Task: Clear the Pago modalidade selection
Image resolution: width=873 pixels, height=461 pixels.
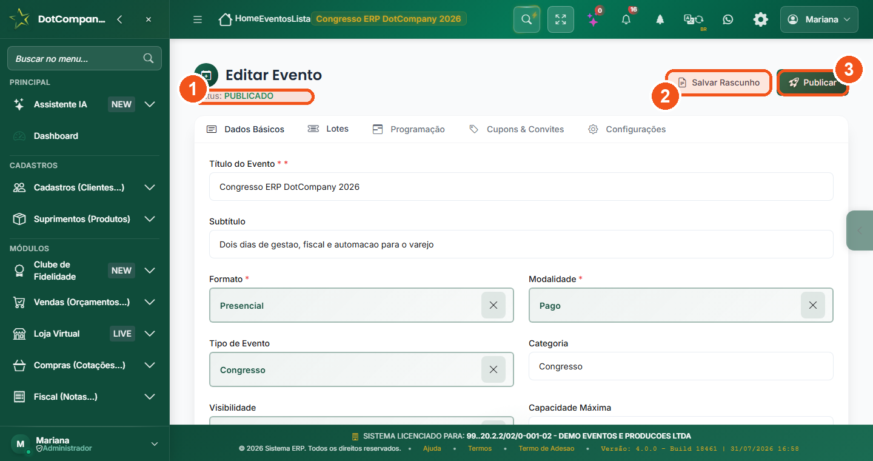Action: click(x=813, y=305)
